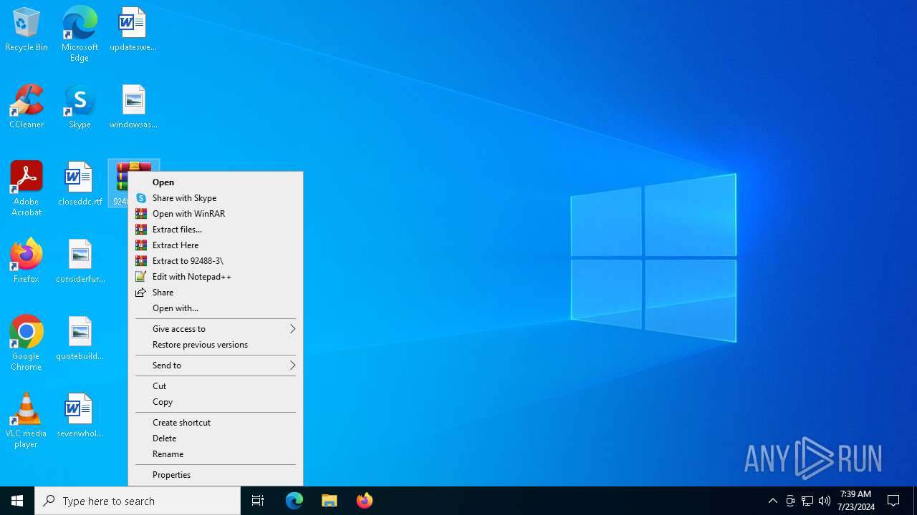The image size is (917, 515).
Task: Open the notifications action center
Action: coord(893,501)
